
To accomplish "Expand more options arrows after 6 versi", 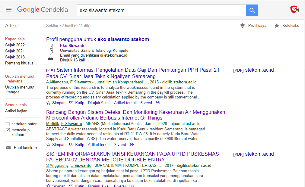I will tap(158, 103).
